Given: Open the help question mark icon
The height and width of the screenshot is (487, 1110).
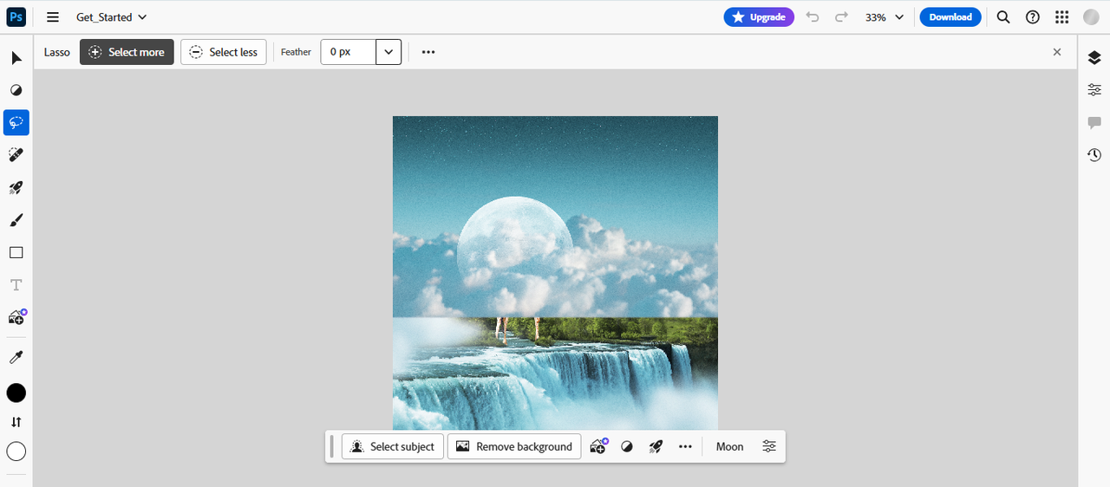Looking at the screenshot, I should (1033, 17).
